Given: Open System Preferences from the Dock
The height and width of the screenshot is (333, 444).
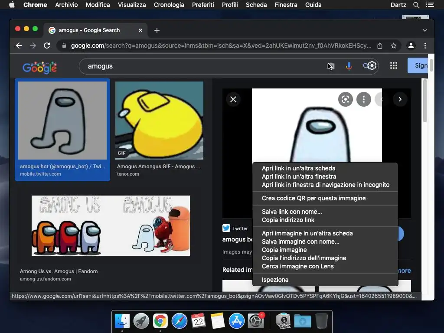Looking at the screenshot, I should click(256, 321).
